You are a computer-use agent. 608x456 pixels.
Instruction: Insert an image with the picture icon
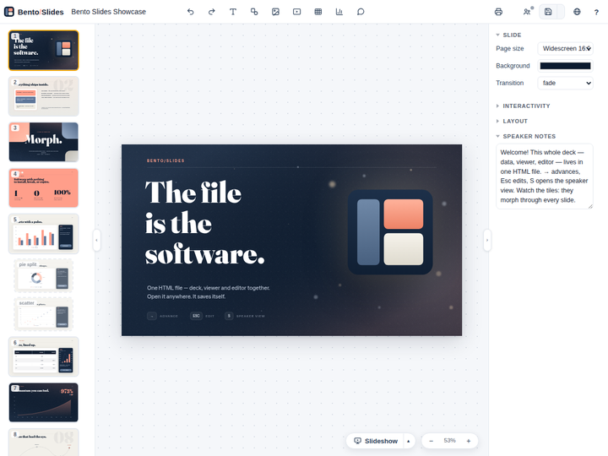click(x=275, y=12)
